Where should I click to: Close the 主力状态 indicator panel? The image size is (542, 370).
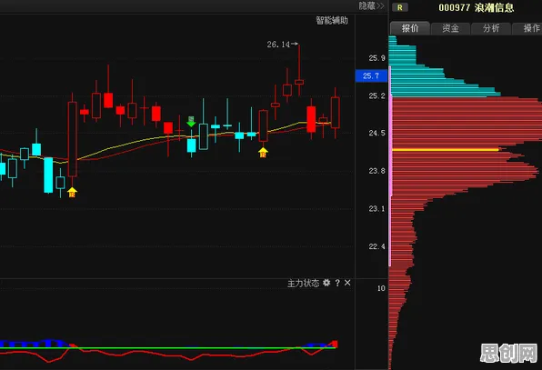coord(347,283)
